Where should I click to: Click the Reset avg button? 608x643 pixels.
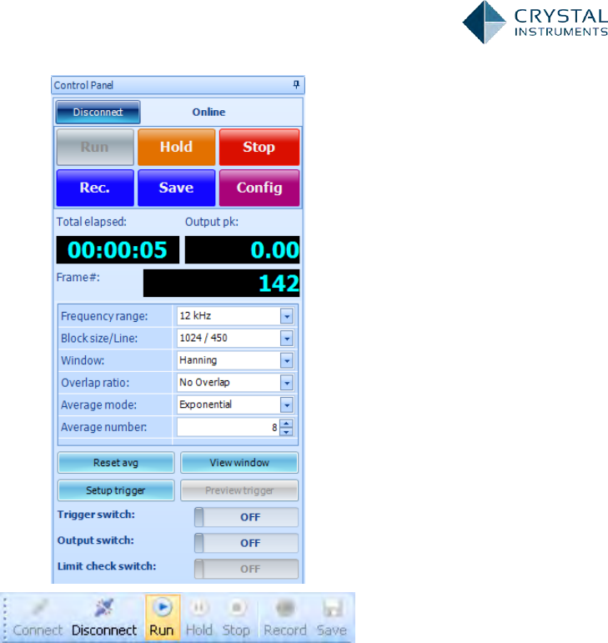pos(116,463)
